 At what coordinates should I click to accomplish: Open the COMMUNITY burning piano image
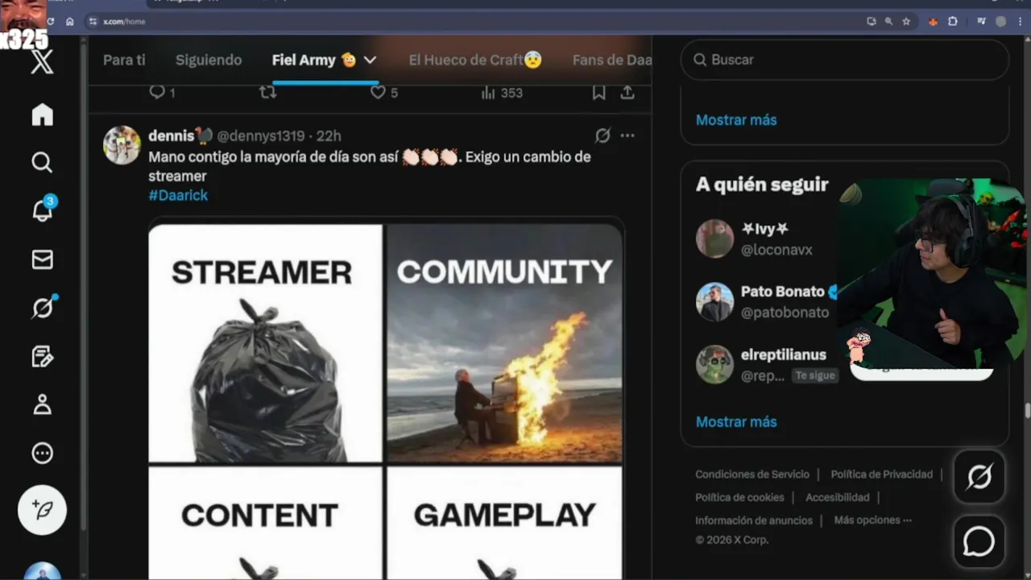504,343
